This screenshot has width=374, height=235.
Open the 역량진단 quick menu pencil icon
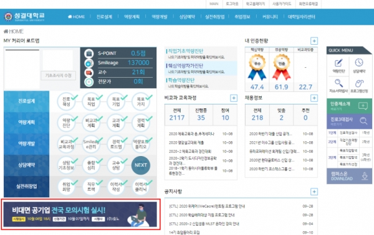[x=338, y=63]
